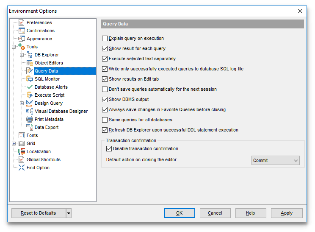The image size is (315, 232).
Task: Select Preferences in the options tree
Action: tap(39, 22)
